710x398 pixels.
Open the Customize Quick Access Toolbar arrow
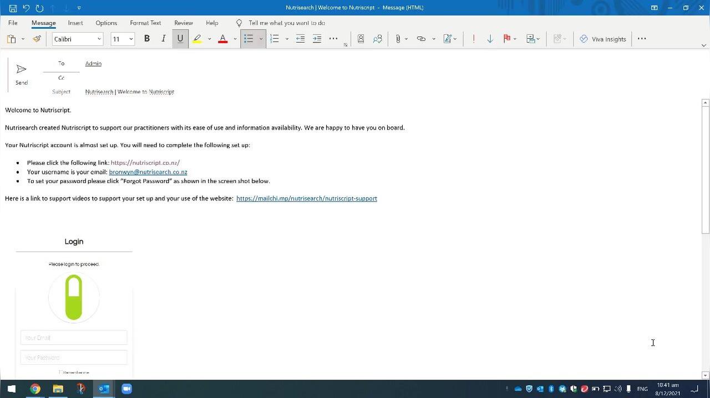click(79, 8)
